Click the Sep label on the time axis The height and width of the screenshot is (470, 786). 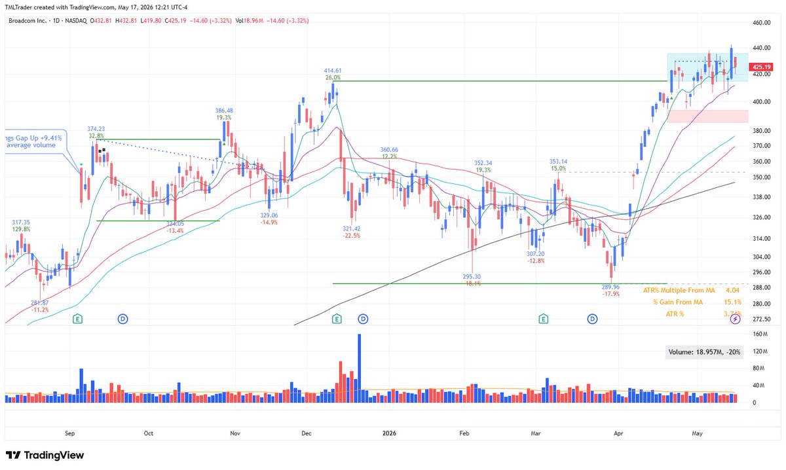pos(71,433)
